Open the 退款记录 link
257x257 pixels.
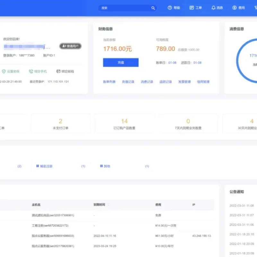pyautogui.click(x=166, y=82)
